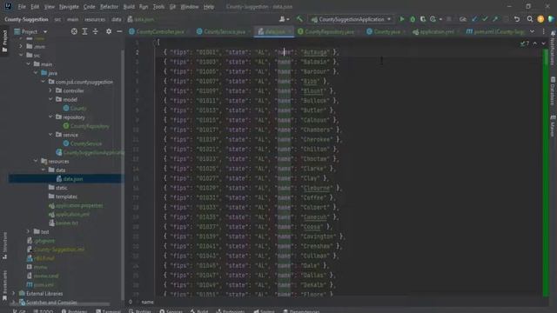The height and width of the screenshot is (313, 557).
Task: Open CountyRepository in the project tree
Action: coord(90,126)
